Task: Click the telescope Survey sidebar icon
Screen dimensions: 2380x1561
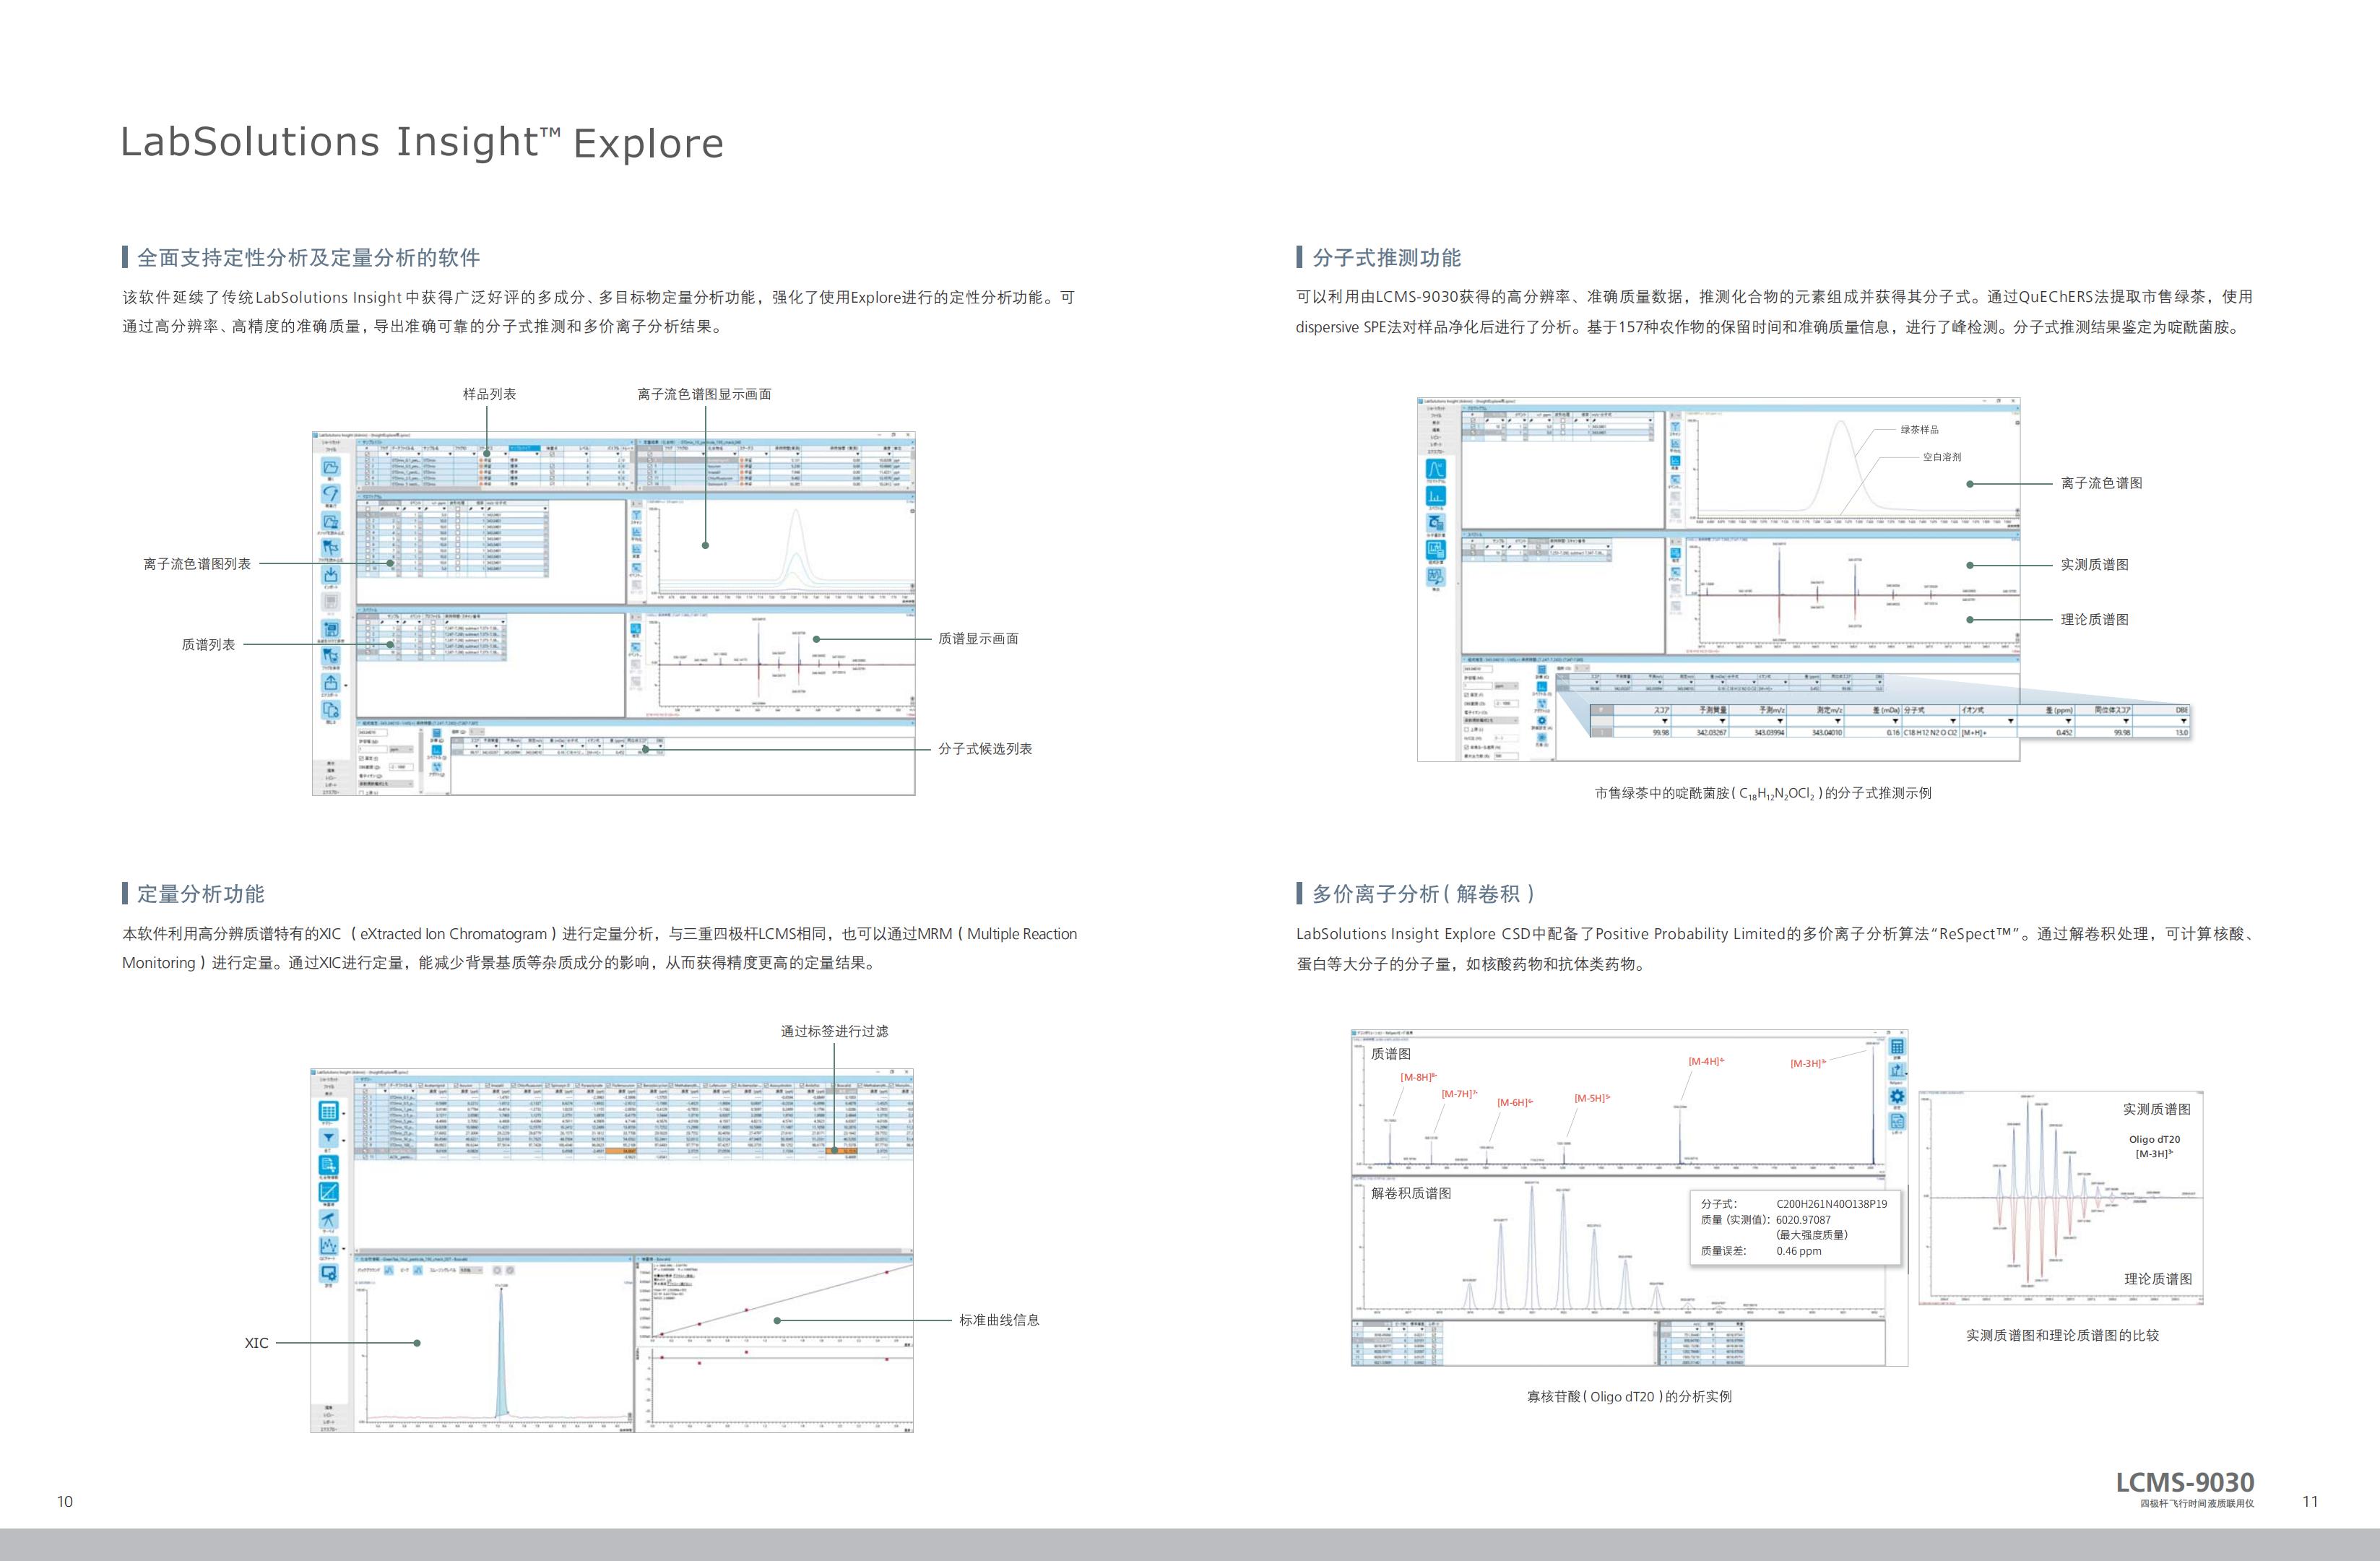Action: coord(328,1219)
